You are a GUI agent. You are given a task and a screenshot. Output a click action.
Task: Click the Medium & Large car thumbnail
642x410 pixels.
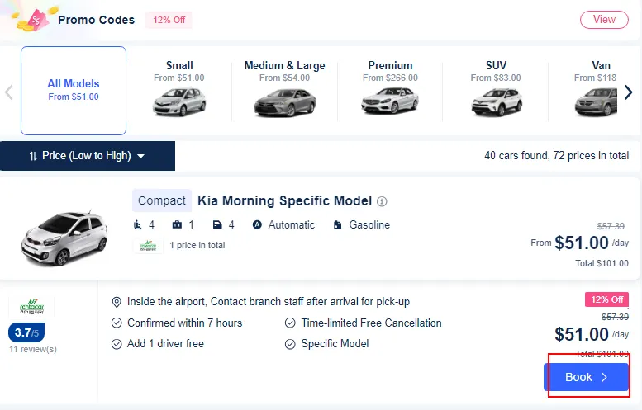[285, 102]
